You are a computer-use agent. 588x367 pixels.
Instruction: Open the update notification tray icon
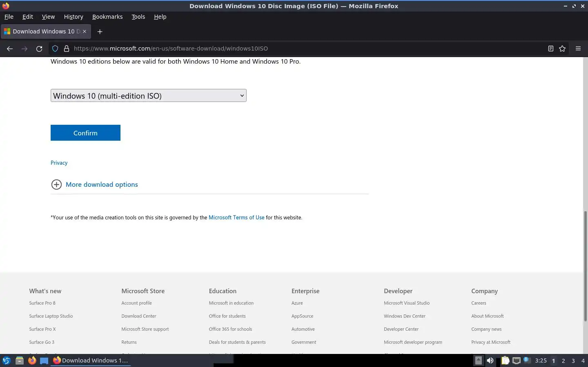(526, 360)
